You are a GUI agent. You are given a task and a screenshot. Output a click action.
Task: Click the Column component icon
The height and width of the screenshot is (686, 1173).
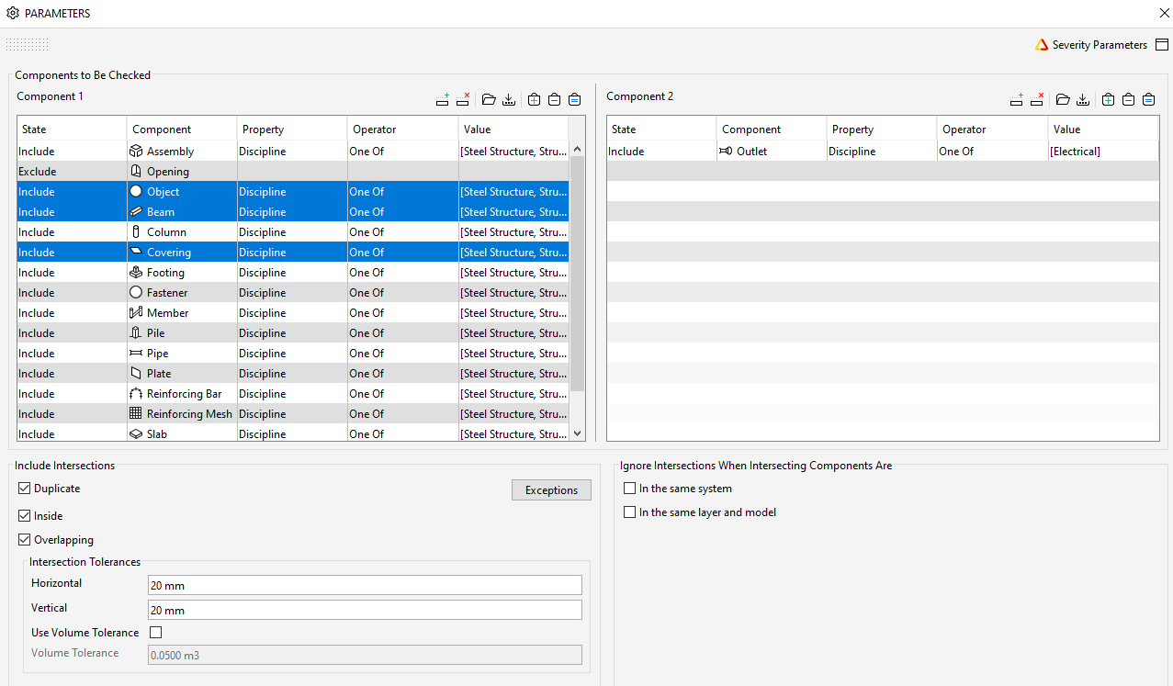coord(136,232)
